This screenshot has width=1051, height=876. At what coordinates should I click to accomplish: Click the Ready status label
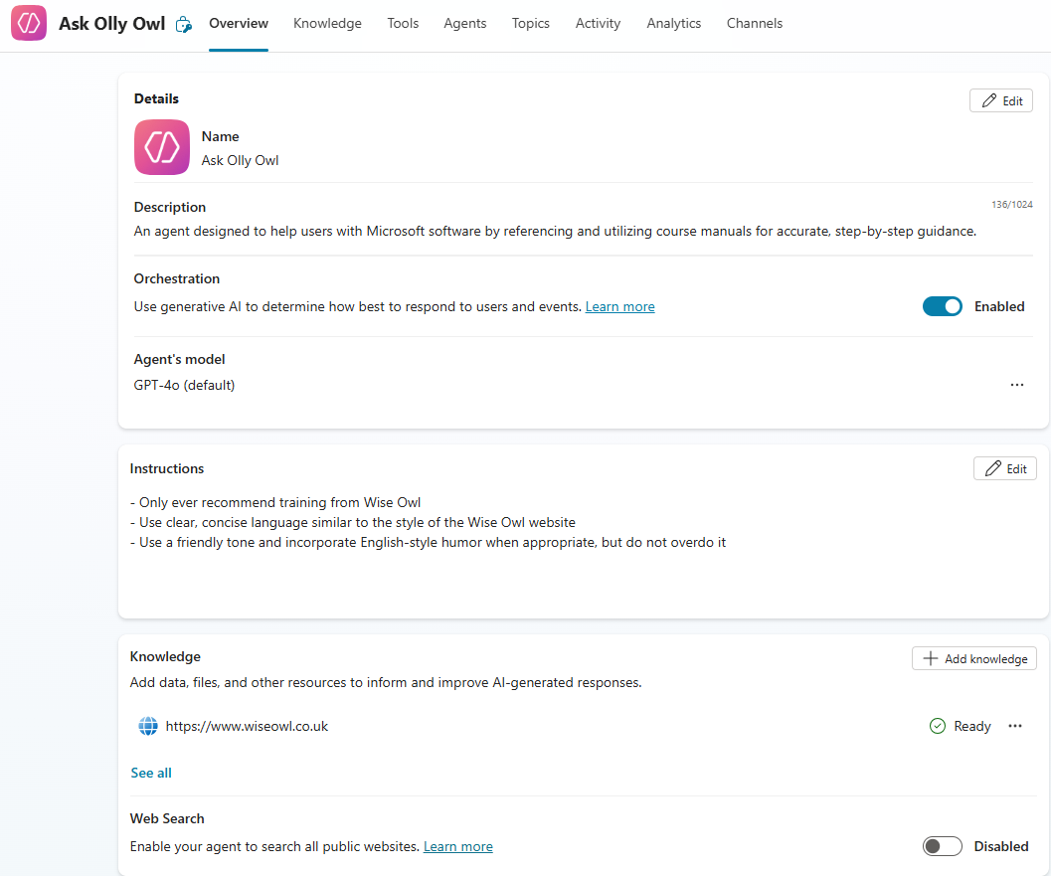point(972,726)
